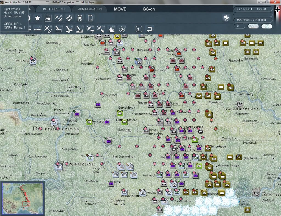Image resolution: width=281 pixels, height=216 pixels.
Task: Select the F5 air recon mode icon
Action: coord(48,29)
